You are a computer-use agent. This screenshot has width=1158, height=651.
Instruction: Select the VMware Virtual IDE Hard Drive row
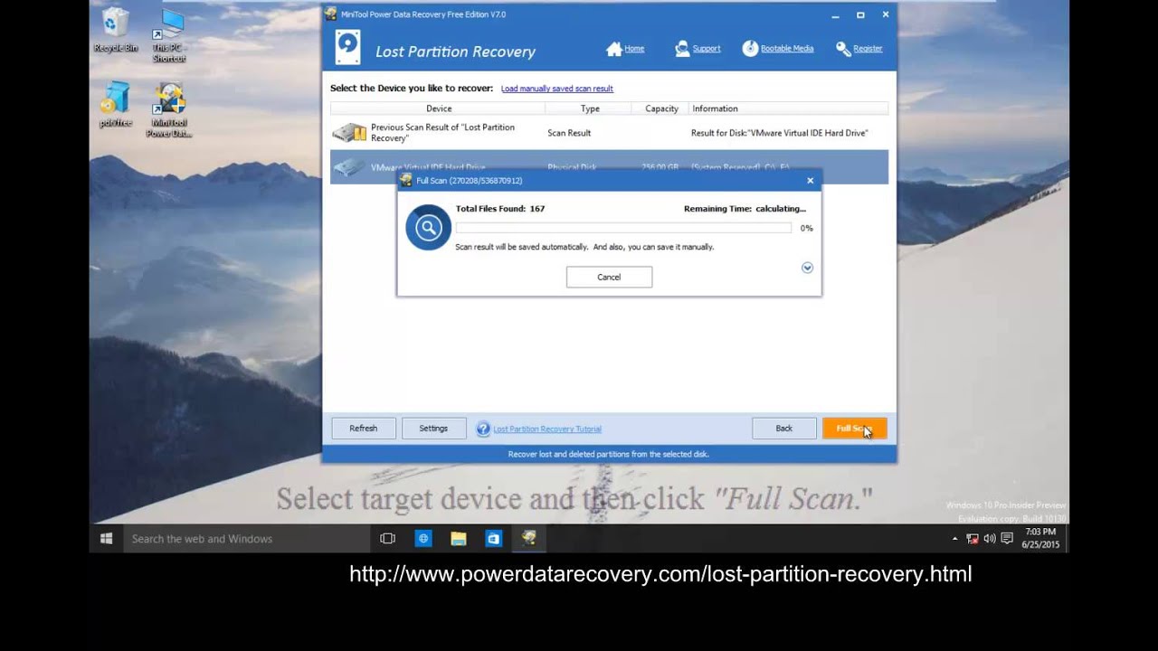tap(609, 167)
